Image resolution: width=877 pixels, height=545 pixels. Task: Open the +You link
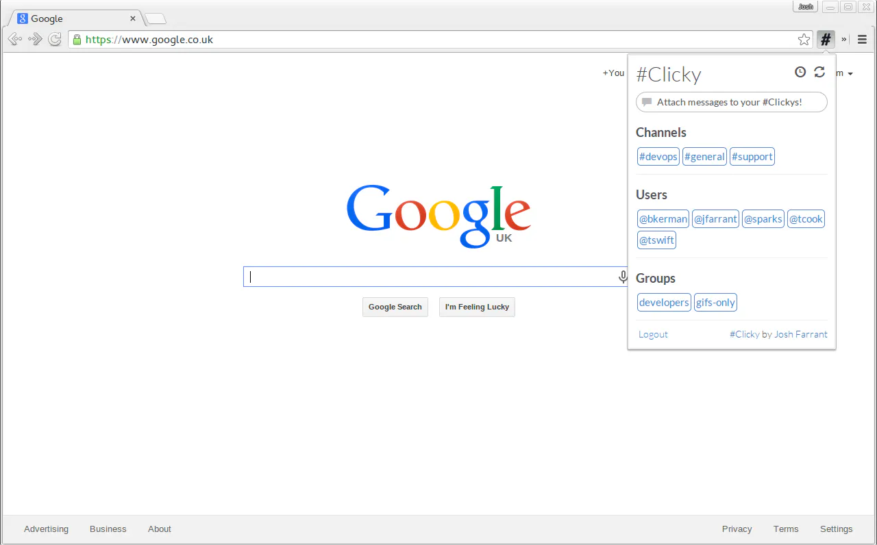click(613, 73)
